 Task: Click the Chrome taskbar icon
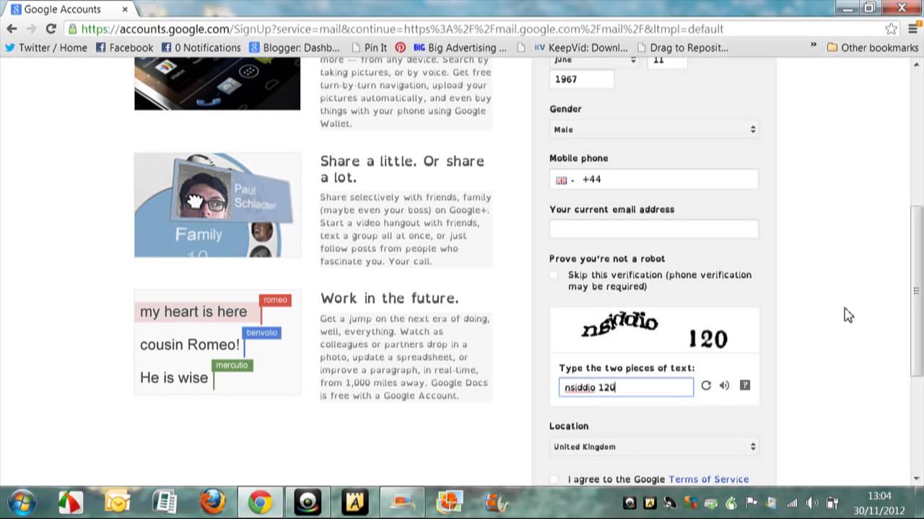tap(260, 502)
